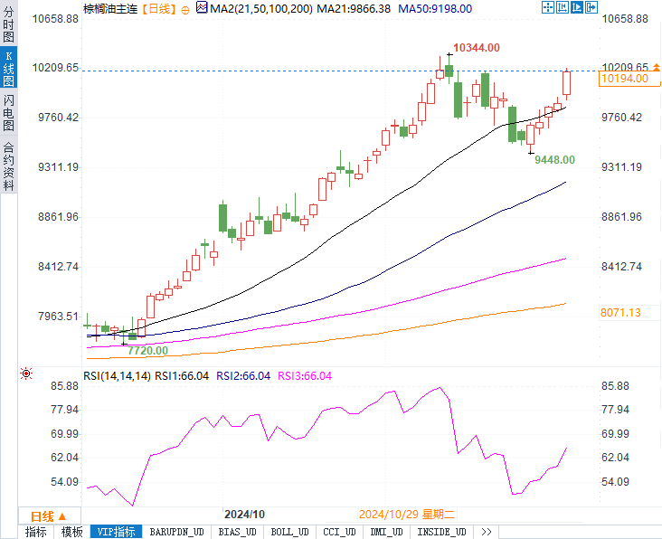Click the 【日线】 period label in header

[159, 9]
